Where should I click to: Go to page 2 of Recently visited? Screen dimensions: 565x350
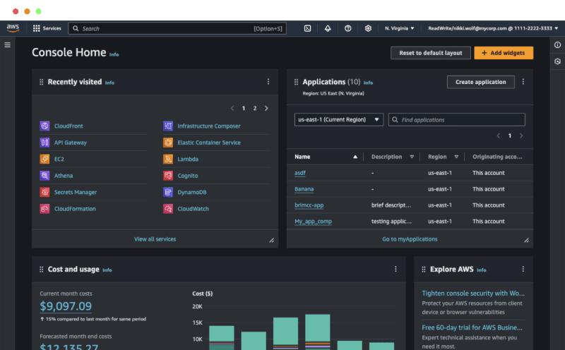point(255,109)
